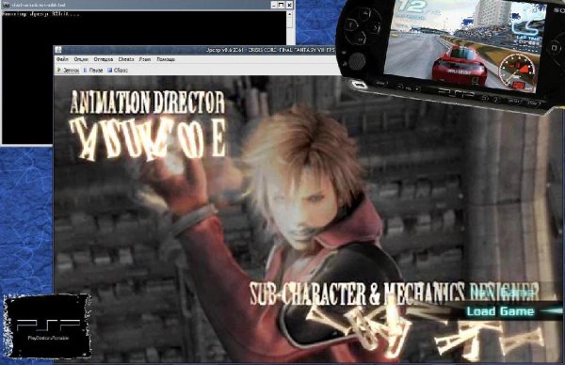Open the Язык menu in Jpcsp
The width and height of the screenshot is (565, 365).
pos(145,59)
